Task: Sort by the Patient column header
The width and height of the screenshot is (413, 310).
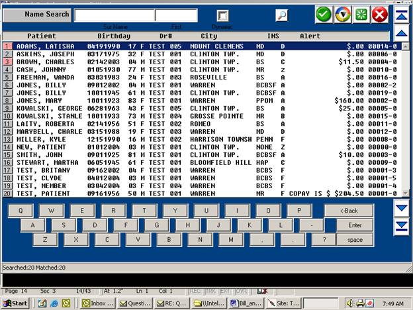Action: coord(41,36)
